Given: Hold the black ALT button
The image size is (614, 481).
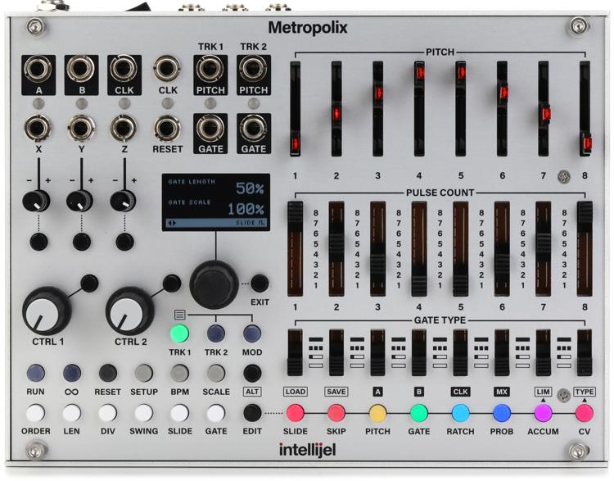Looking at the screenshot, I should 252,374.
